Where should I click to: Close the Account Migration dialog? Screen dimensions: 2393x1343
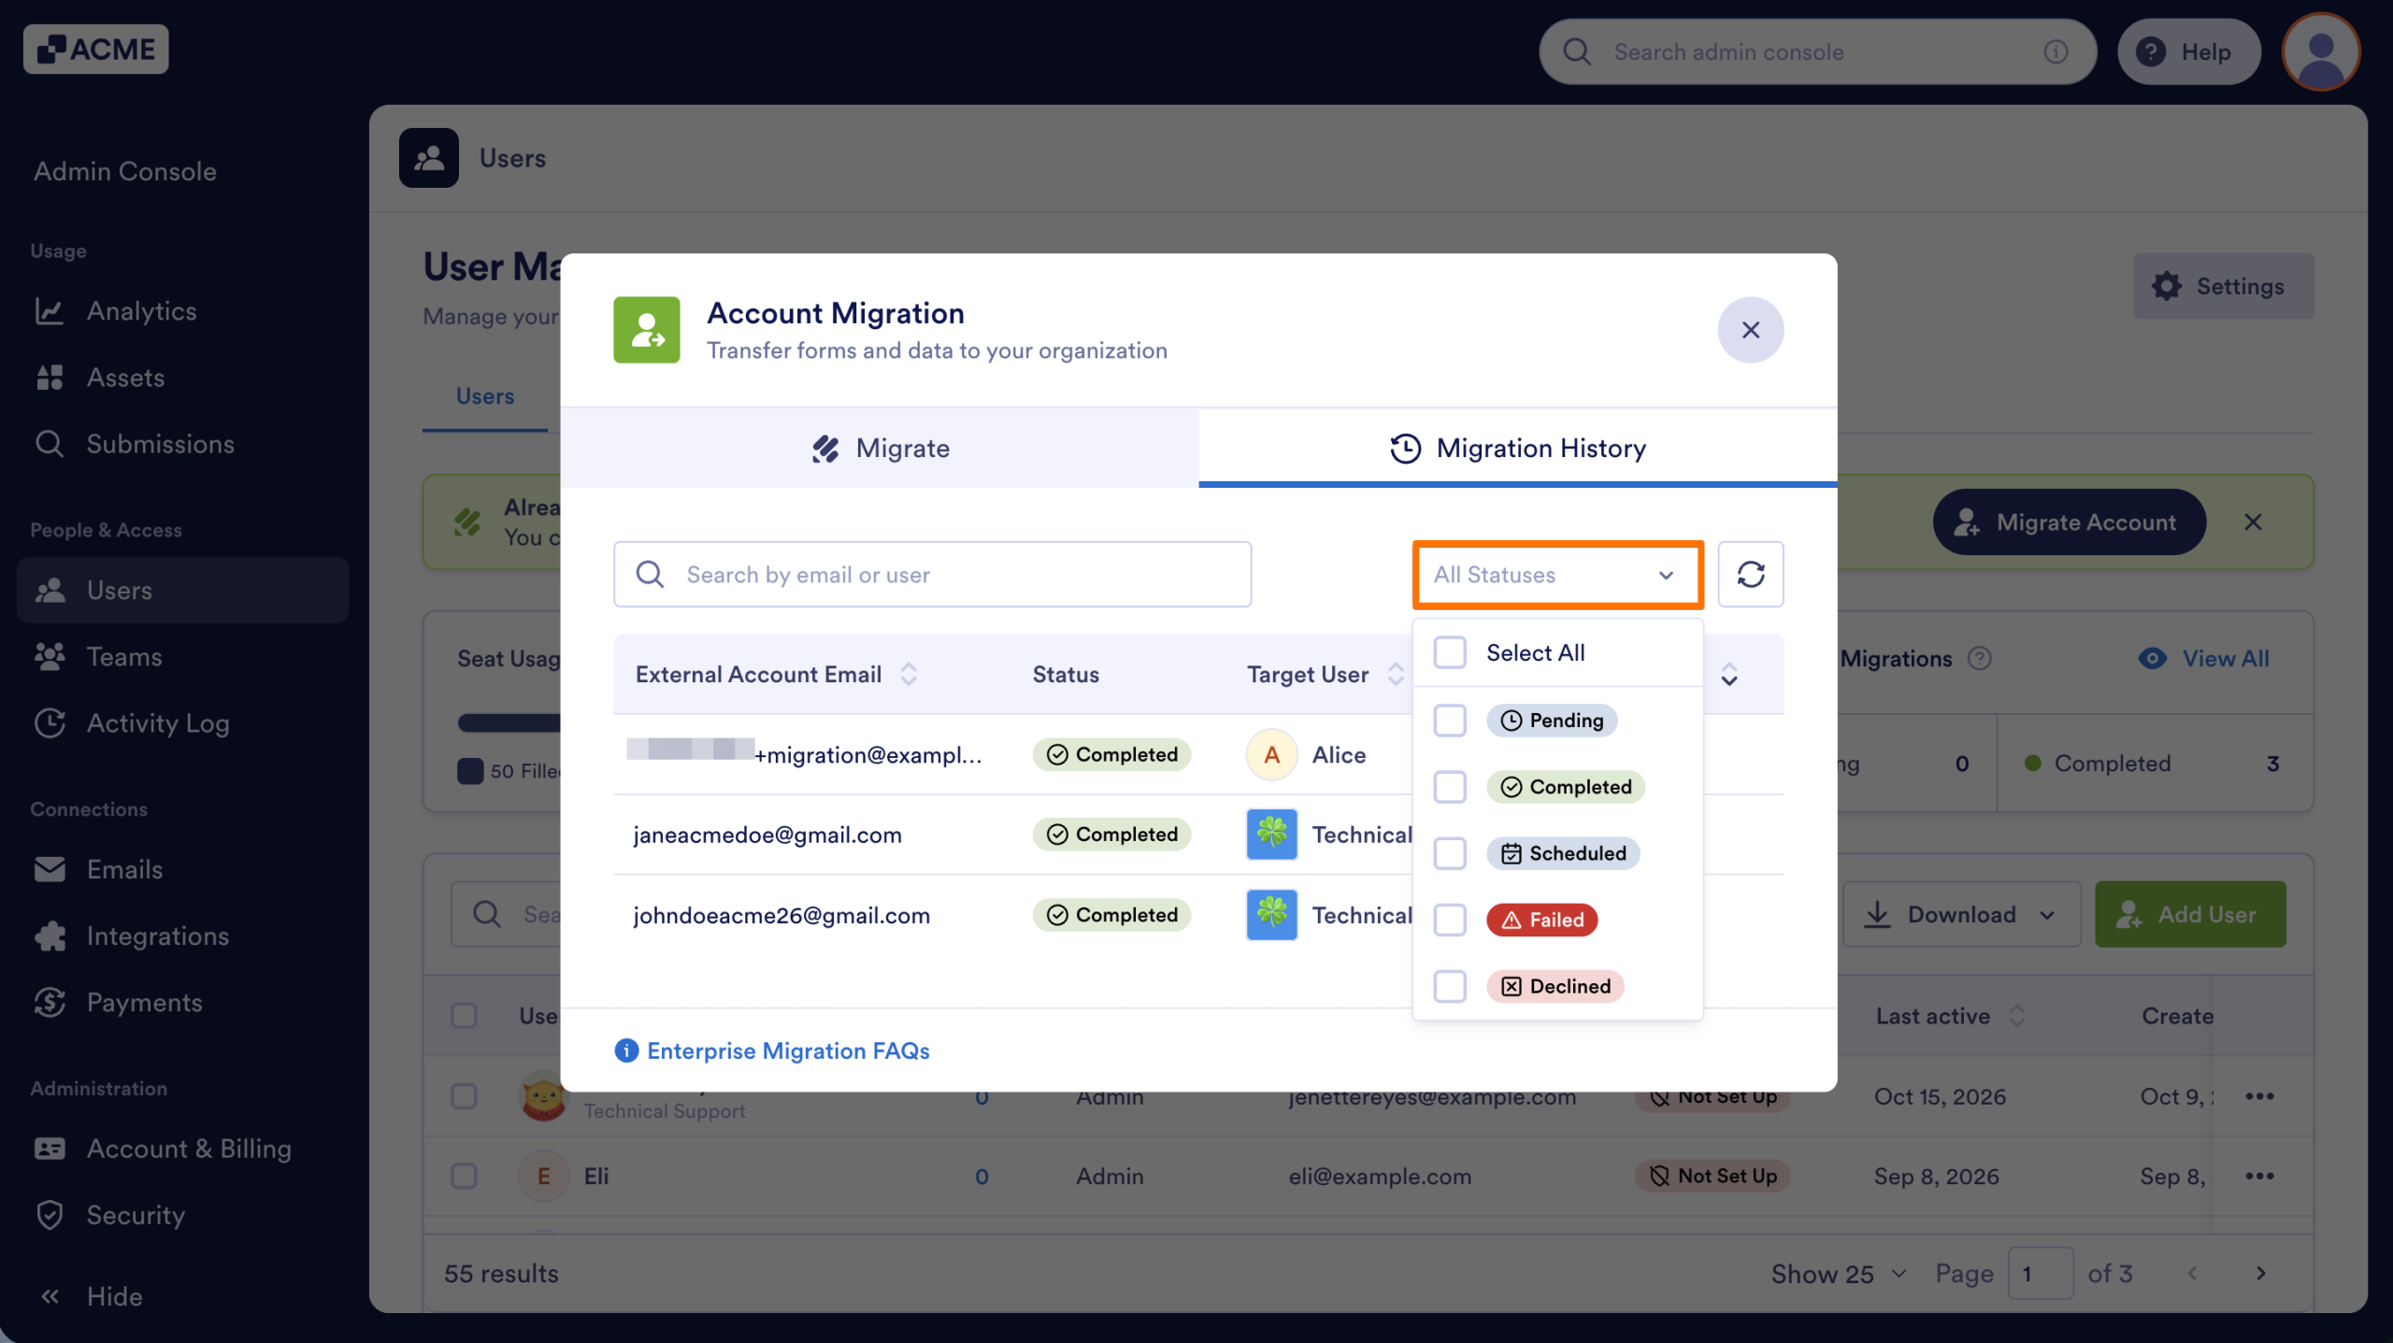(1750, 330)
